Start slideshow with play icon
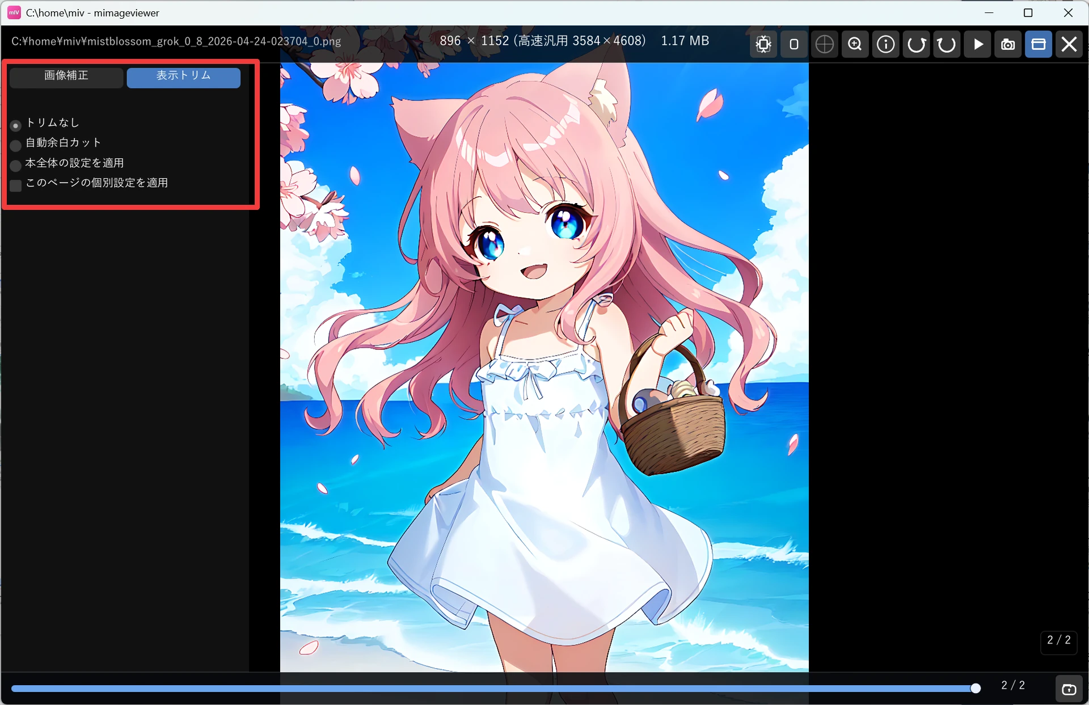The image size is (1089, 705). coord(977,44)
